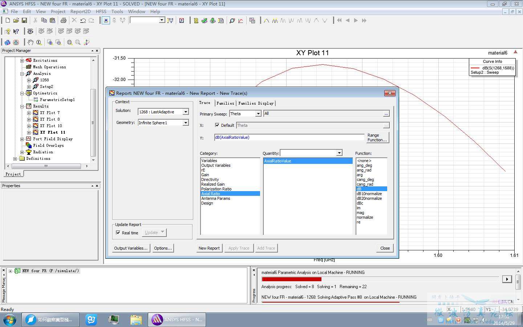The image size is (523, 327).
Task: Print using the printer toolbar icon
Action: [64, 21]
